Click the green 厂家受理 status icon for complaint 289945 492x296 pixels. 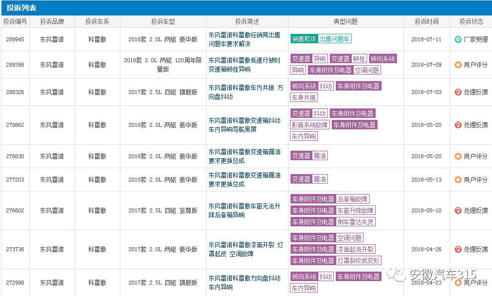459,39
